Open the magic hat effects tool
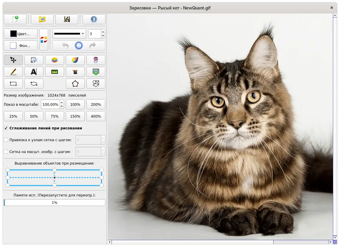 pos(75,72)
